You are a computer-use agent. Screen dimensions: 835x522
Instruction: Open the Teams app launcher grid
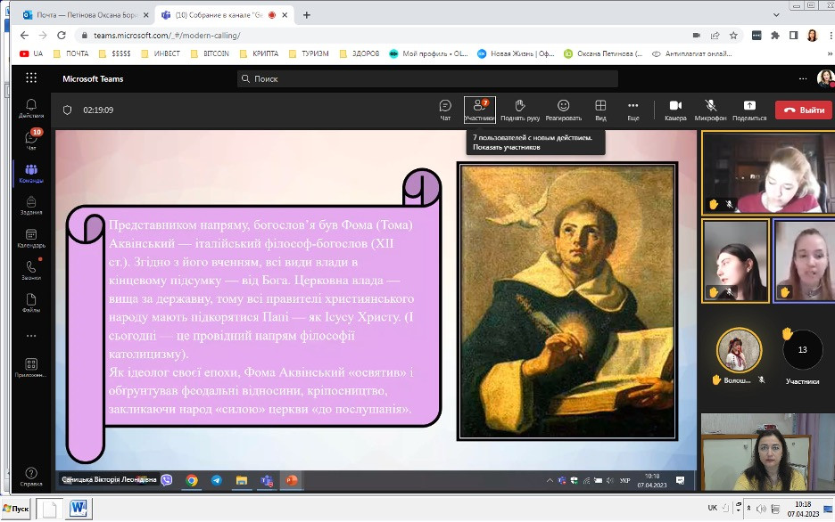point(31,78)
